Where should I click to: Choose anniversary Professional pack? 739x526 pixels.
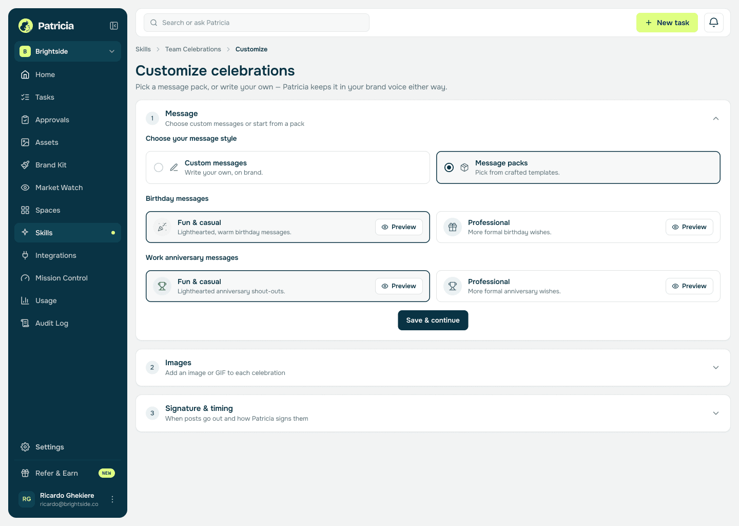tap(578, 286)
